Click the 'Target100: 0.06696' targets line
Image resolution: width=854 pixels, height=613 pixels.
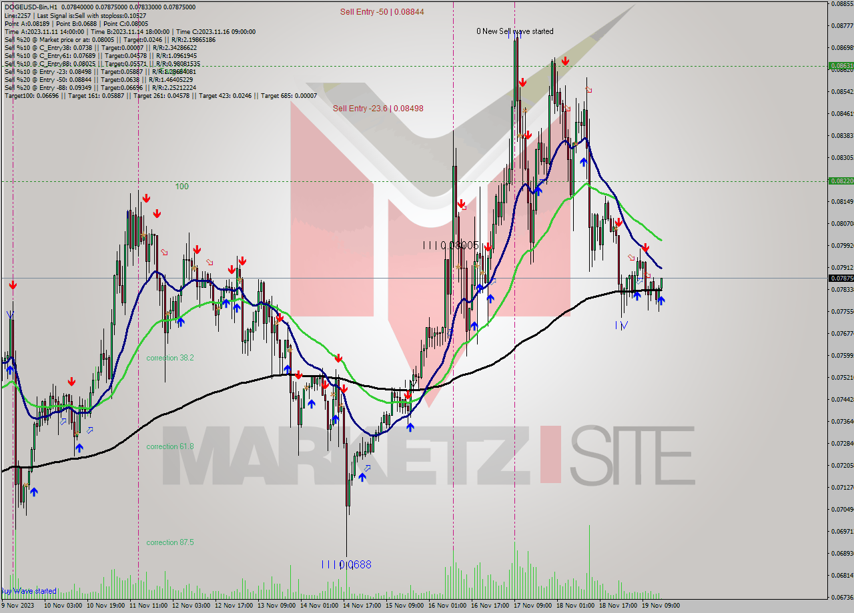[160, 96]
